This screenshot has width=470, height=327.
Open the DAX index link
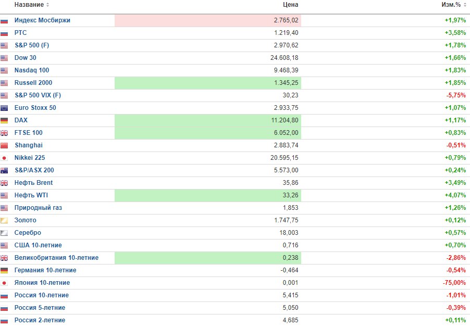point(21,120)
